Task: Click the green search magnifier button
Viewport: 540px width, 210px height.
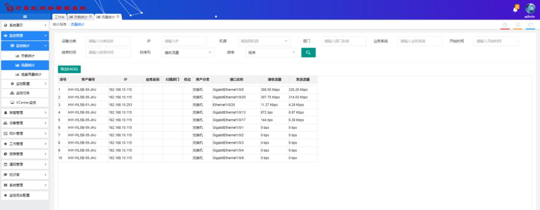Action: pos(308,52)
